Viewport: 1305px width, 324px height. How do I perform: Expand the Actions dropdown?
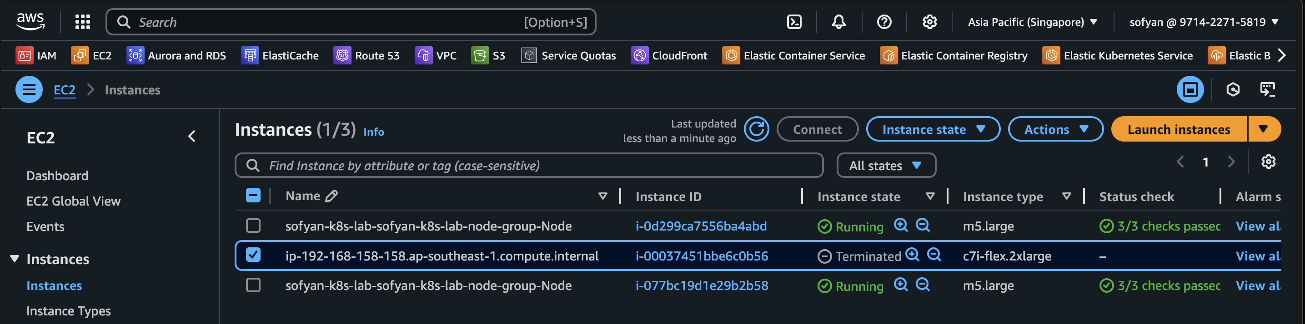click(1056, 129)
